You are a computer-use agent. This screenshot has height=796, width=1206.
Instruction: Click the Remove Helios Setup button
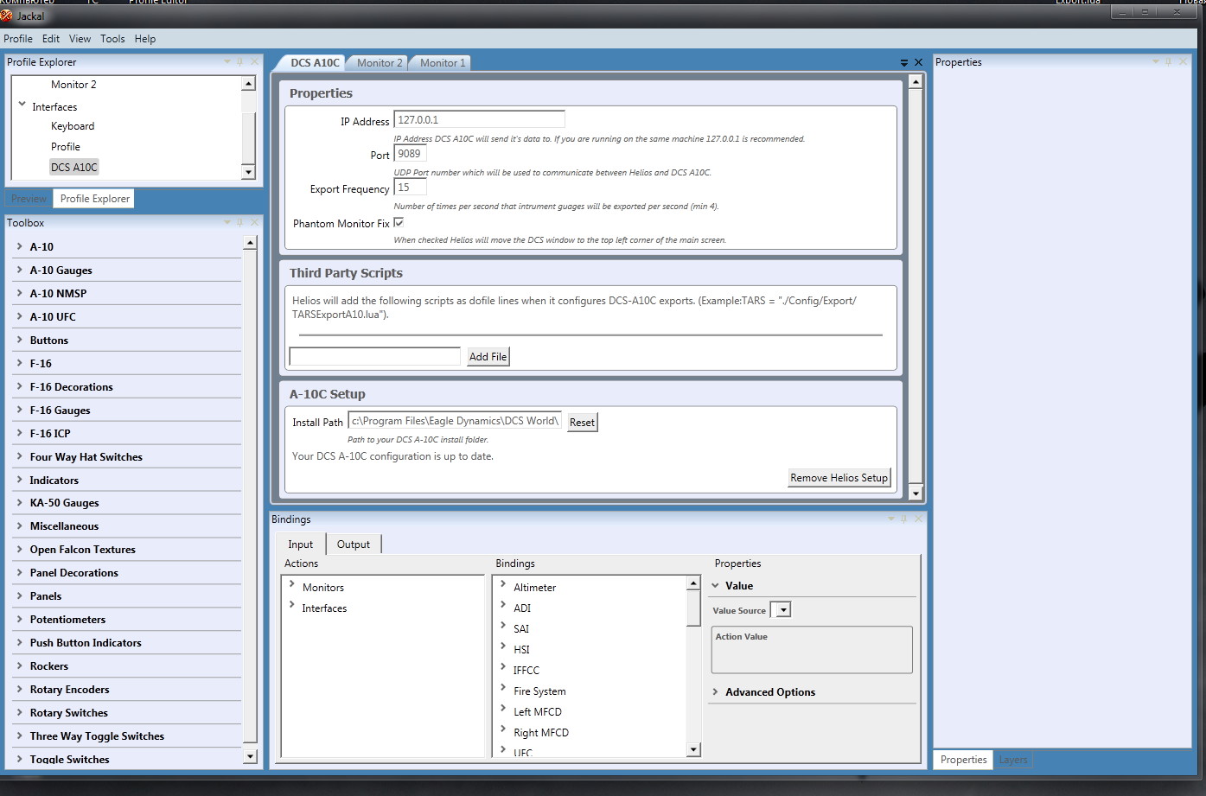click(839, 477)
